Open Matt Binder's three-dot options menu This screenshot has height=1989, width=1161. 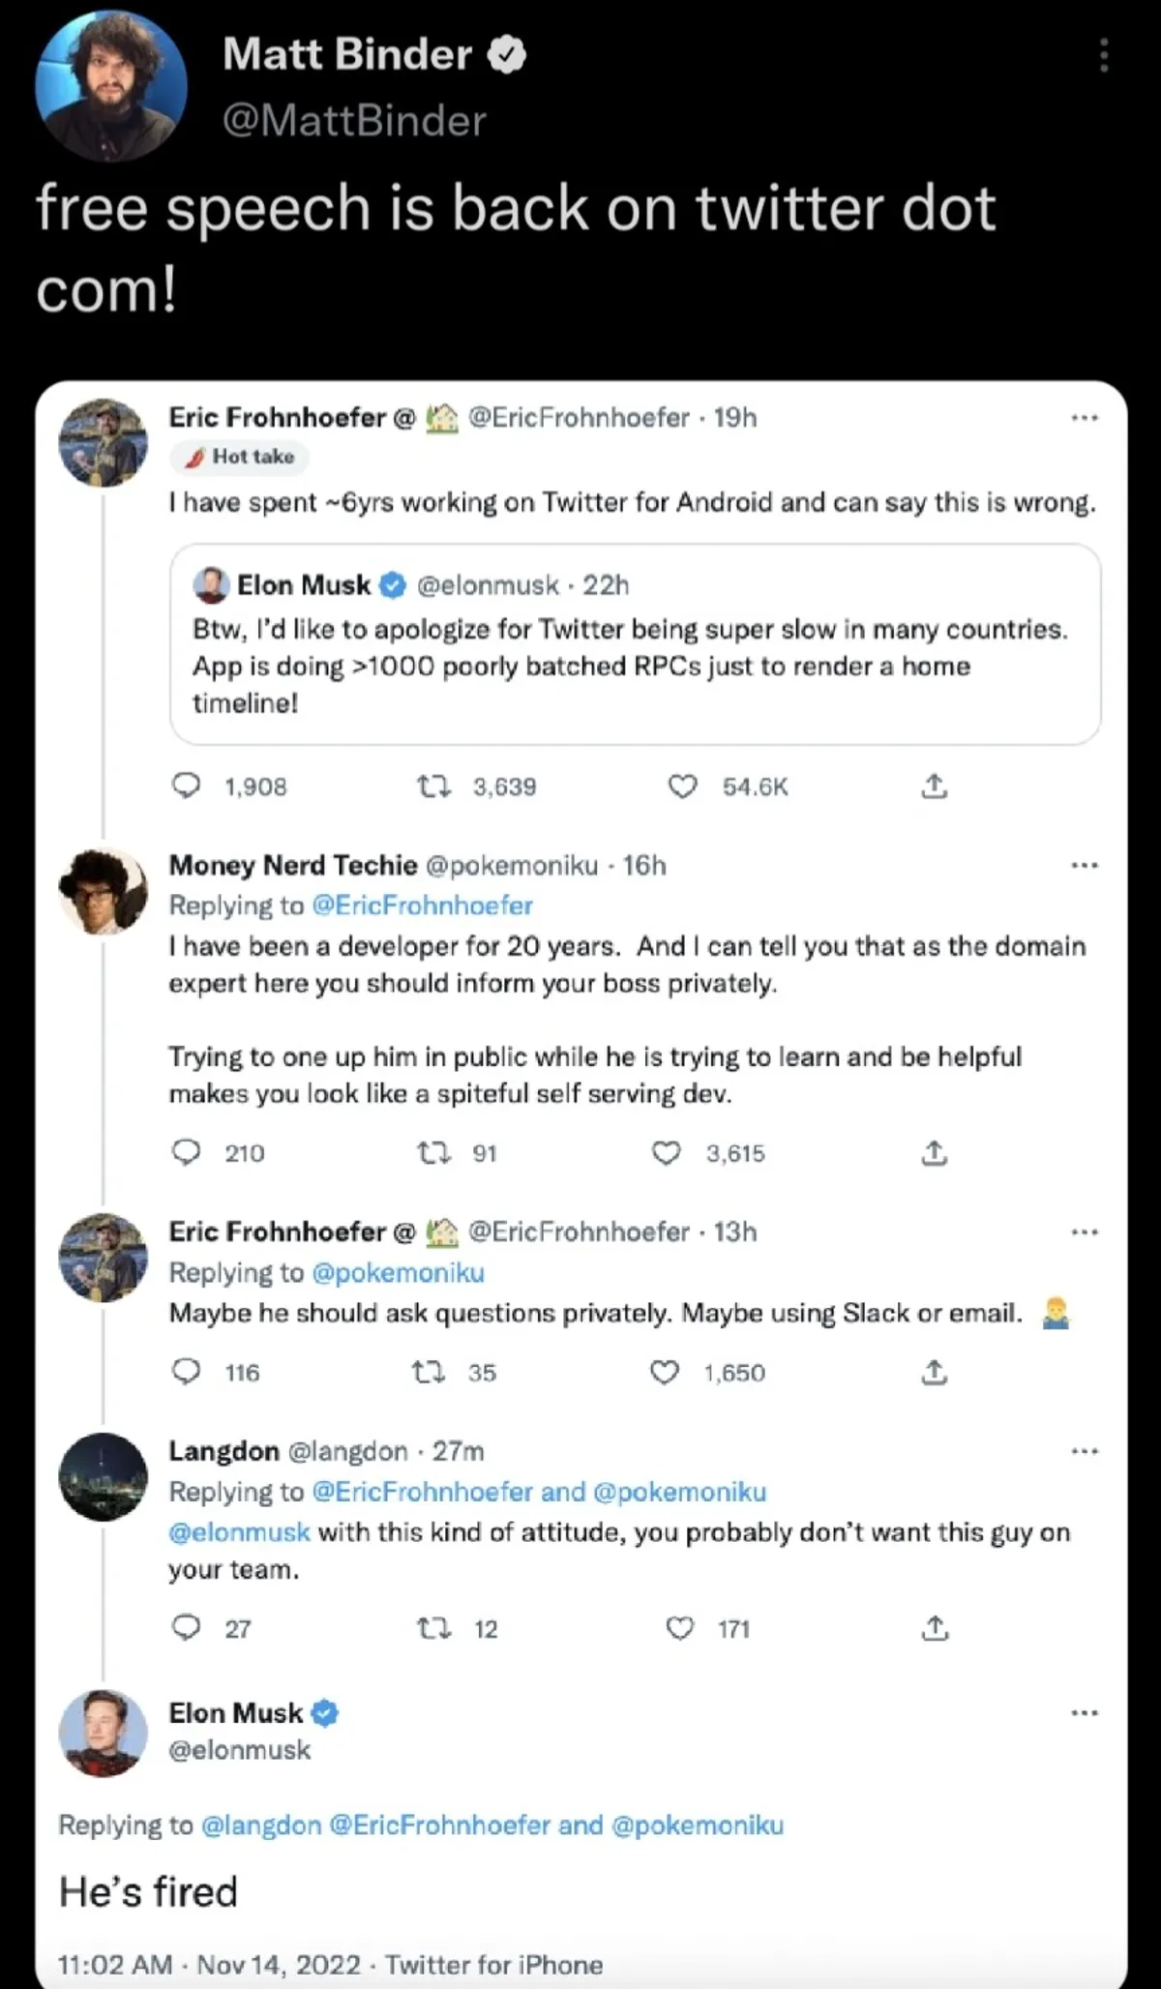[x=1103, y=56]
